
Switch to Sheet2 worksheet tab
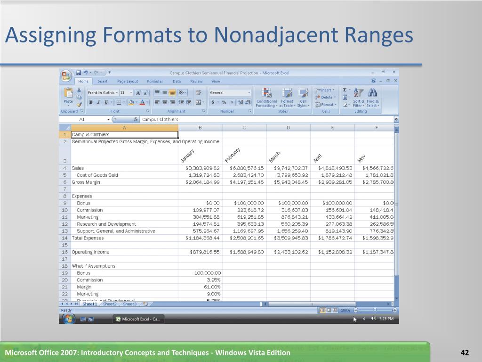pos(110,304)
